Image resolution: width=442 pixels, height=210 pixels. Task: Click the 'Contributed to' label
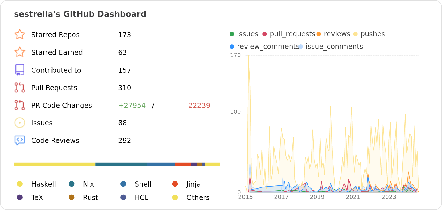[56, 70]
